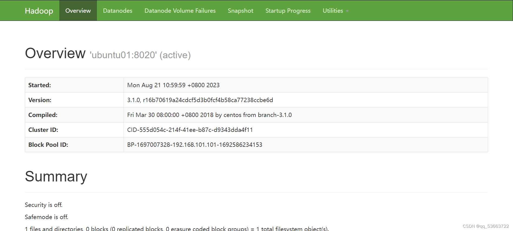Click the 'ubuntu01:8020' (active) subtitle
513x231 pixels.
(140, 55)
